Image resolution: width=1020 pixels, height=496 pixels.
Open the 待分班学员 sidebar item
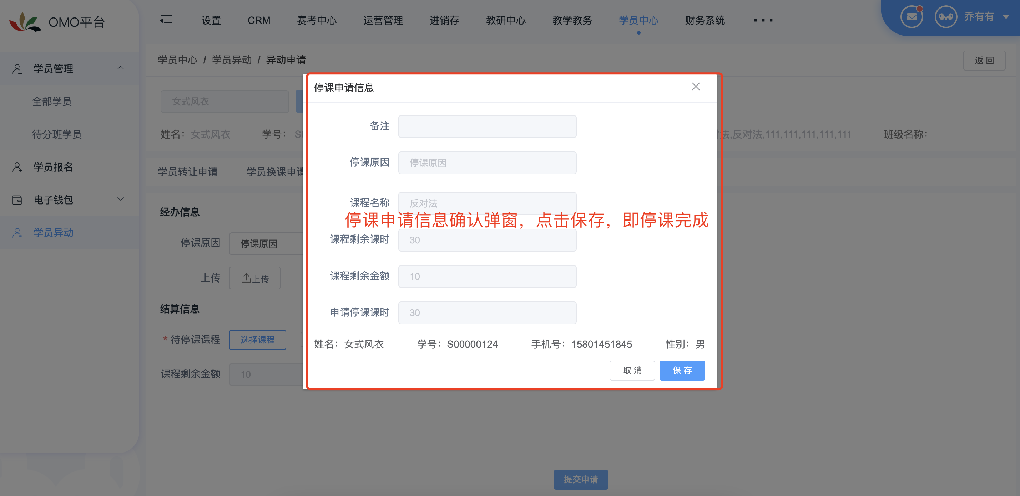click(57, 134)
